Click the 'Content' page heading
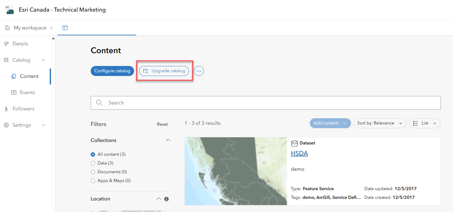The width and height of the screenshot is (453, 212). [106, 51]
